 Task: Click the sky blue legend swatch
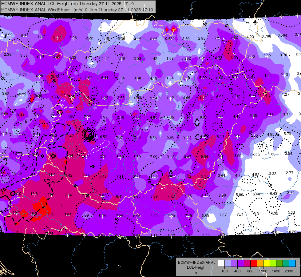click(292, 263)
